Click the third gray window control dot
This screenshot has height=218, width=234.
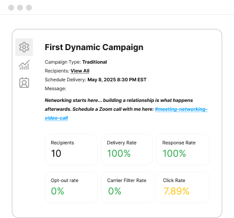[29, 8]
